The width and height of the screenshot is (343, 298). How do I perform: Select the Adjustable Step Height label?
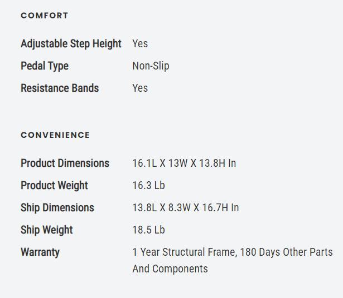coord(71,43)
